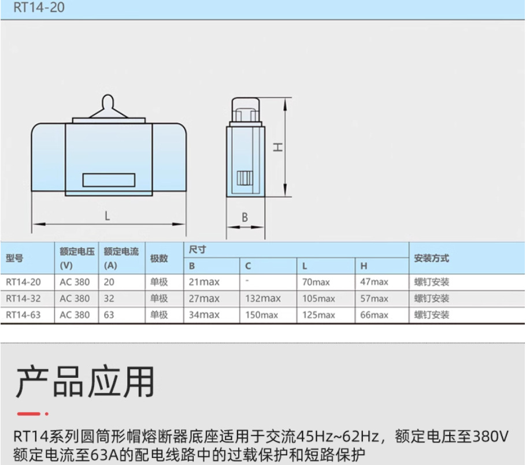Click 螺钉安装 in the RT14-63 row
Viewport: 526px width, 465px height.
tap(432, 315)
